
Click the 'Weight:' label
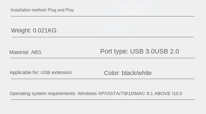point(21,31)
